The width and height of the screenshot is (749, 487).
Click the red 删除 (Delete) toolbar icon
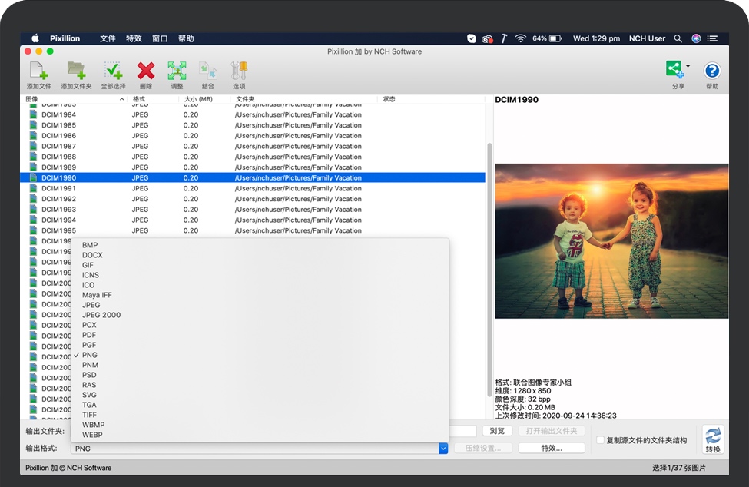pos(147,73)
